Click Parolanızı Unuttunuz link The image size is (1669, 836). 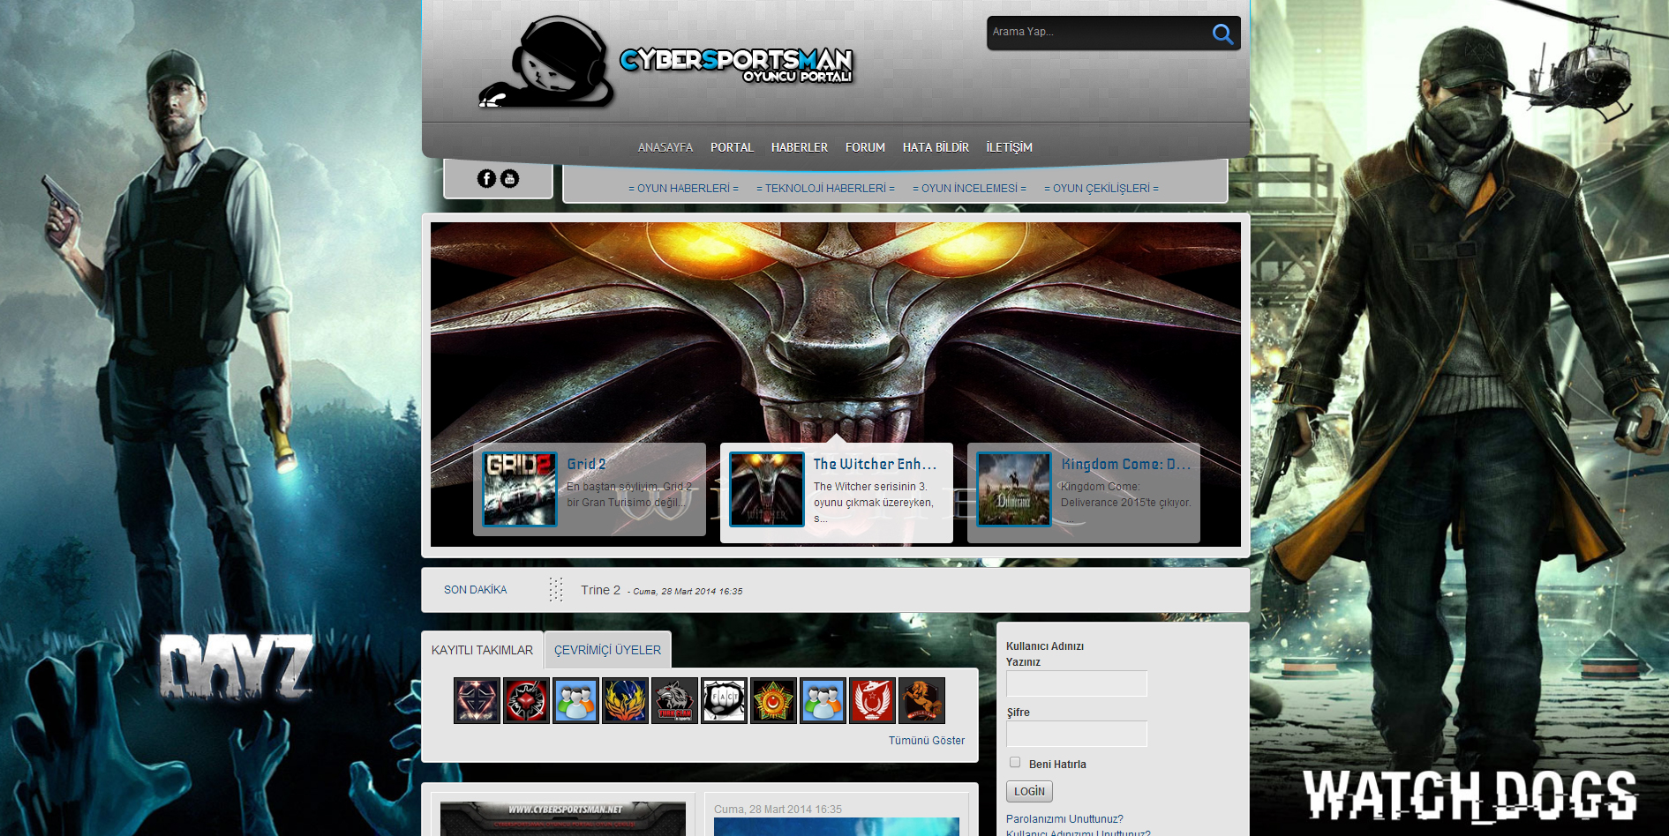[1064, 819]
